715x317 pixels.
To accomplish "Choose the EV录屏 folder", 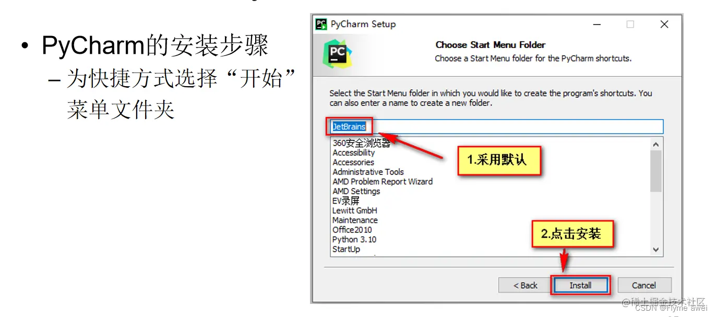I will (x=345, y=201).
